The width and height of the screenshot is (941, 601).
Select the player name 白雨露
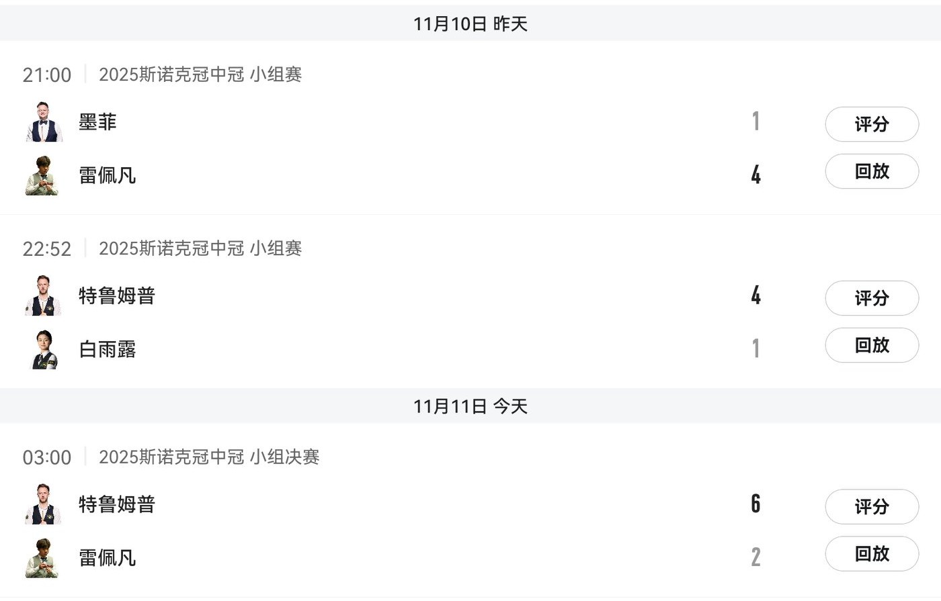pos(108,350)
